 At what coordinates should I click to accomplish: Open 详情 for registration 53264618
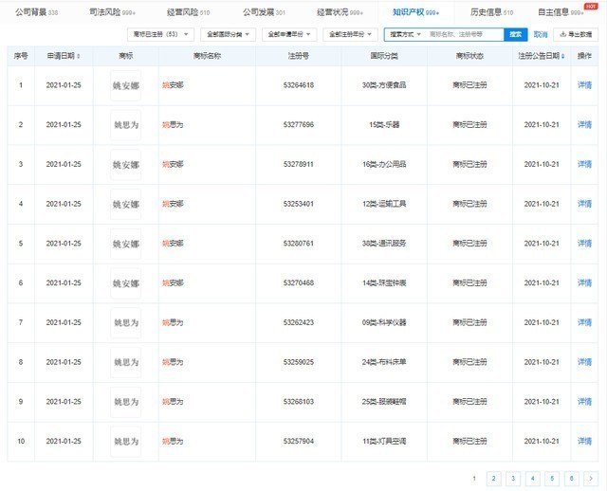pos(585,85)
